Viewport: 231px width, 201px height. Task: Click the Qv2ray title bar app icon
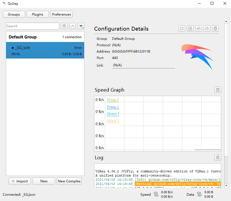pyautogui.click(x=4, y=3)
